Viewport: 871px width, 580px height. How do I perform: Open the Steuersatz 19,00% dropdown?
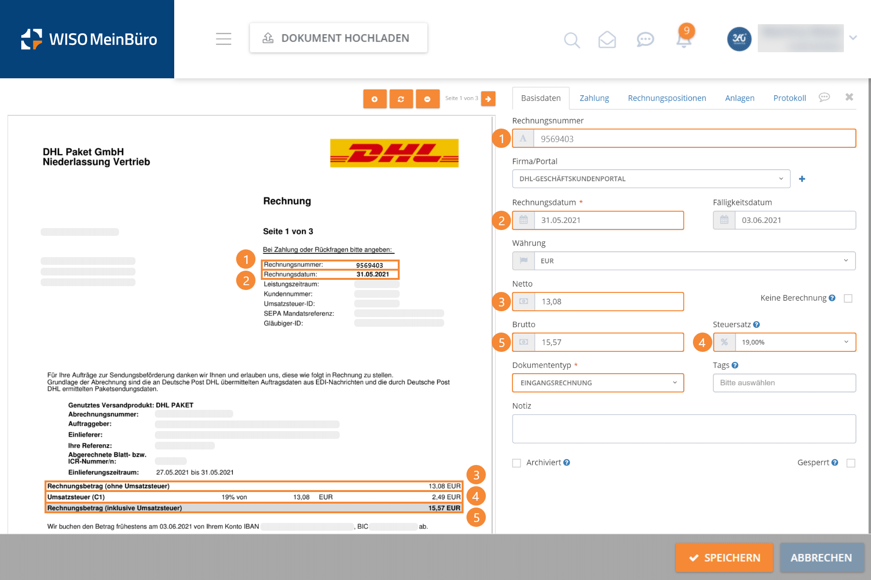click(x=784, y=342)
